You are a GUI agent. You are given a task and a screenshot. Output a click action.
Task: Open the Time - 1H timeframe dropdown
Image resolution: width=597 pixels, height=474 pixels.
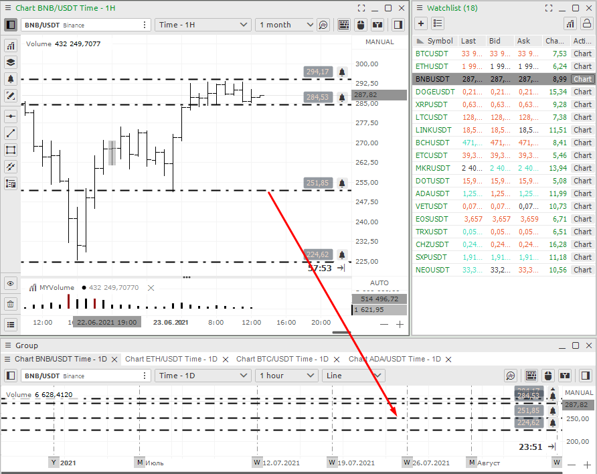[203, 25]
